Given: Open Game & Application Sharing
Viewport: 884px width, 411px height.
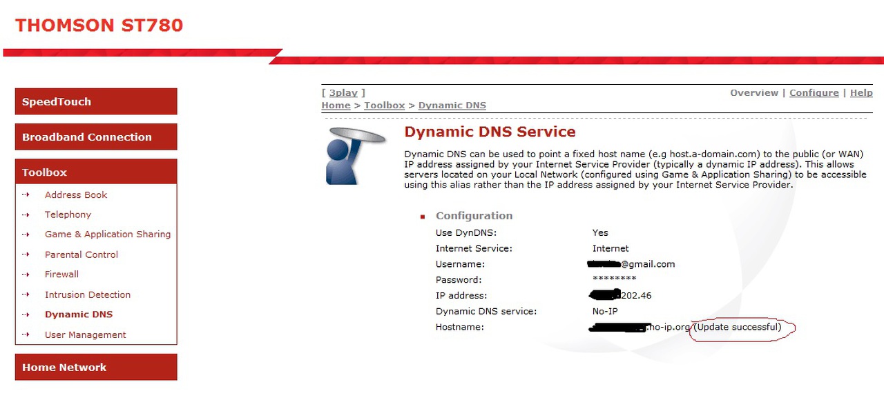Looking at the screenshot, I should tap(108, 234).
